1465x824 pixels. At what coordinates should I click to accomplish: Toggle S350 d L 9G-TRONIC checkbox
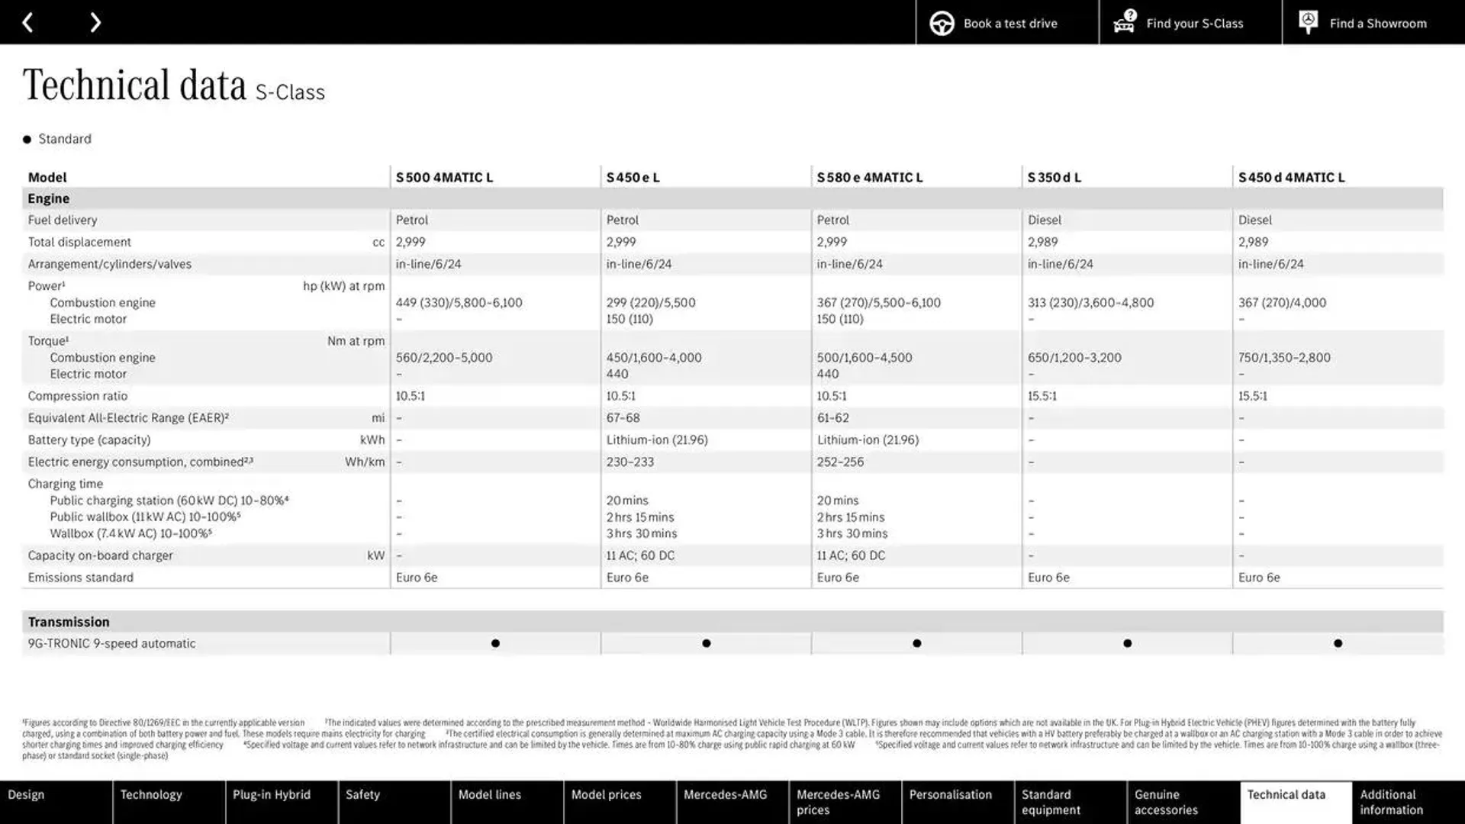click(1127, 643)
